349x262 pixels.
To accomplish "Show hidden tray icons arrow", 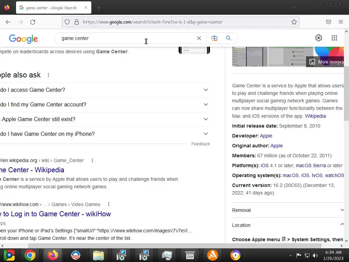I will coord(290,256).
